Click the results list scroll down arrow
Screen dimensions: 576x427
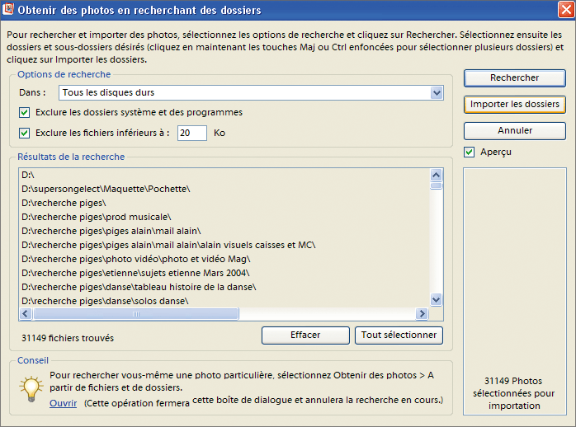coord(437,300)
